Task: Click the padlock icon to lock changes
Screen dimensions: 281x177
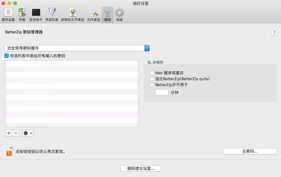Action: pos(10,152)
